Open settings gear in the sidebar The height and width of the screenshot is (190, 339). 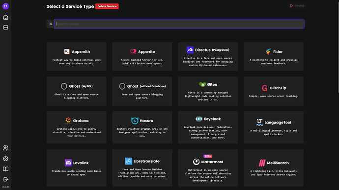[5, 159]
